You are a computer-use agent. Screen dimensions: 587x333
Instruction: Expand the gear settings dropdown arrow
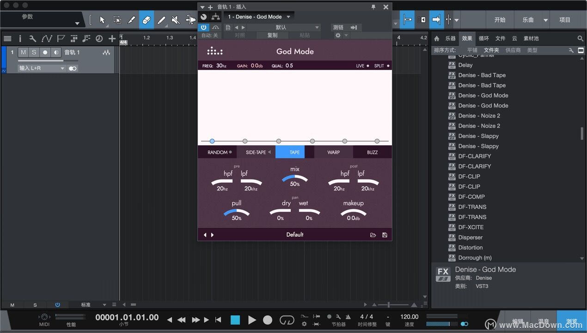tap(346, 36)
